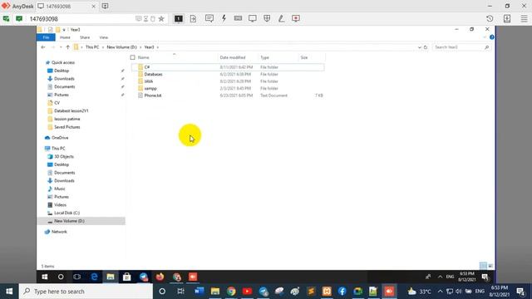Open Word from the host taskbar

(x=199, y=292)
